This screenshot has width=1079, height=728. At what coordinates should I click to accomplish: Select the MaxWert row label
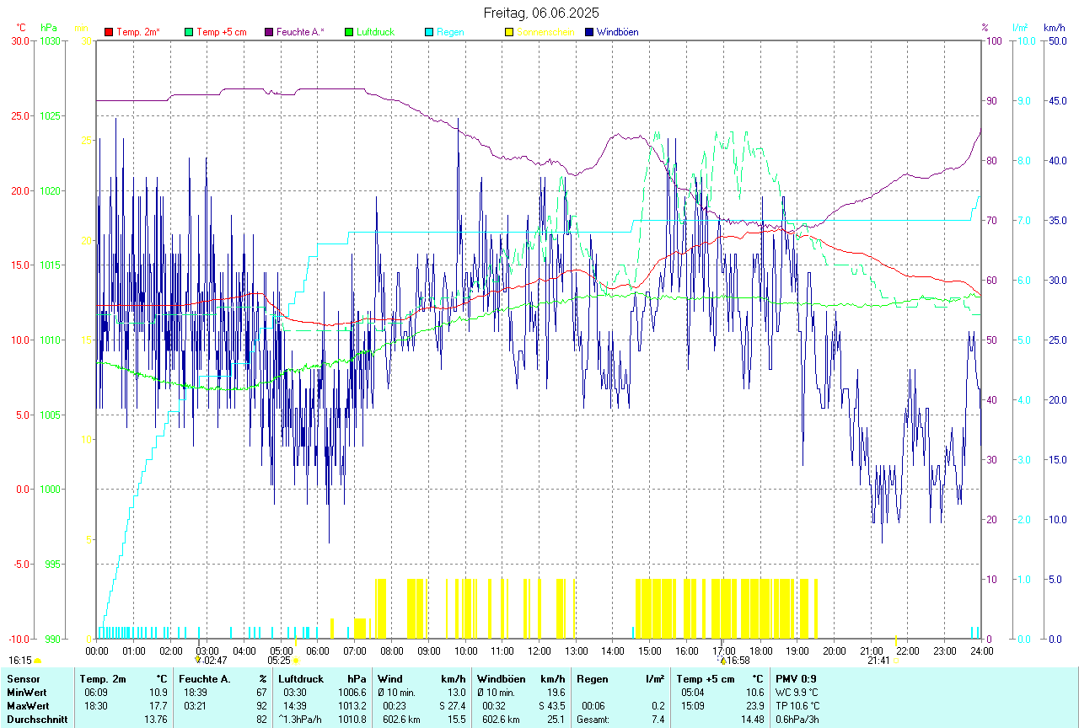27,705
